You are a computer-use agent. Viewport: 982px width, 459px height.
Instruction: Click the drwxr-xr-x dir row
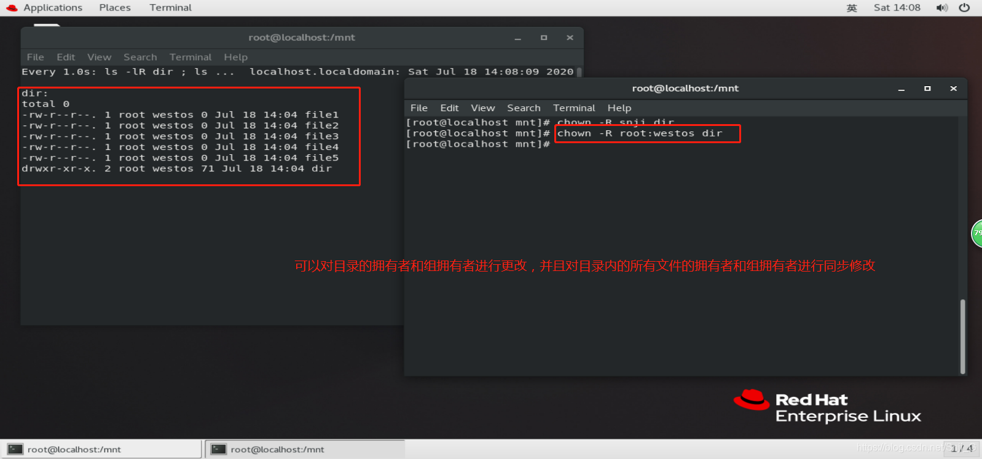[177, 168]
